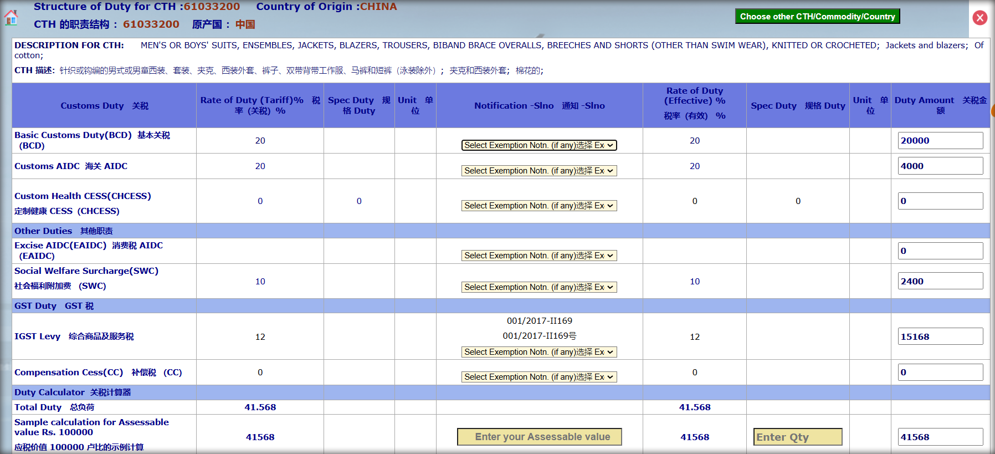Close the duty structure popup with red X
Screen dimensions: 995x454
(x=980, y=18)
